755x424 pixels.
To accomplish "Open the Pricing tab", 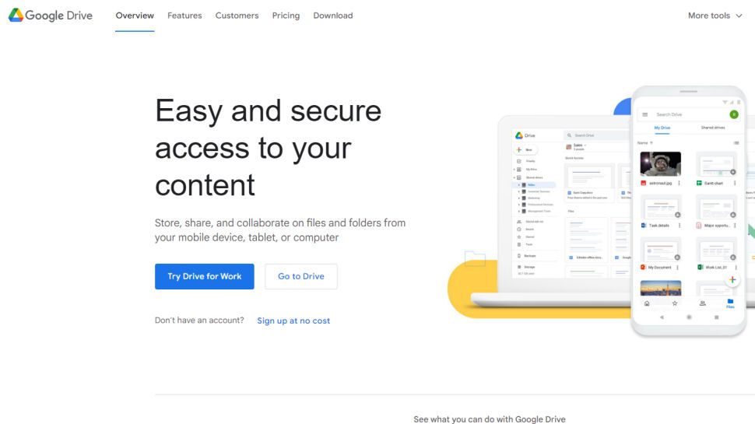I will tap(286, 16).
